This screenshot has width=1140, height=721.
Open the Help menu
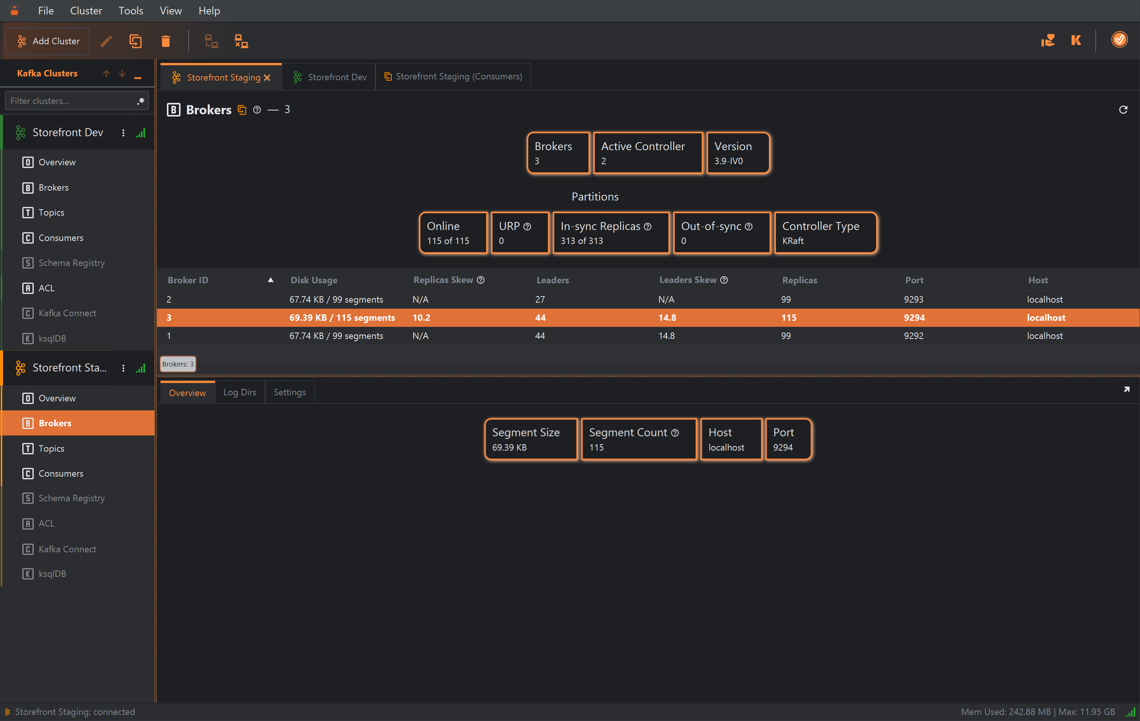209,11
